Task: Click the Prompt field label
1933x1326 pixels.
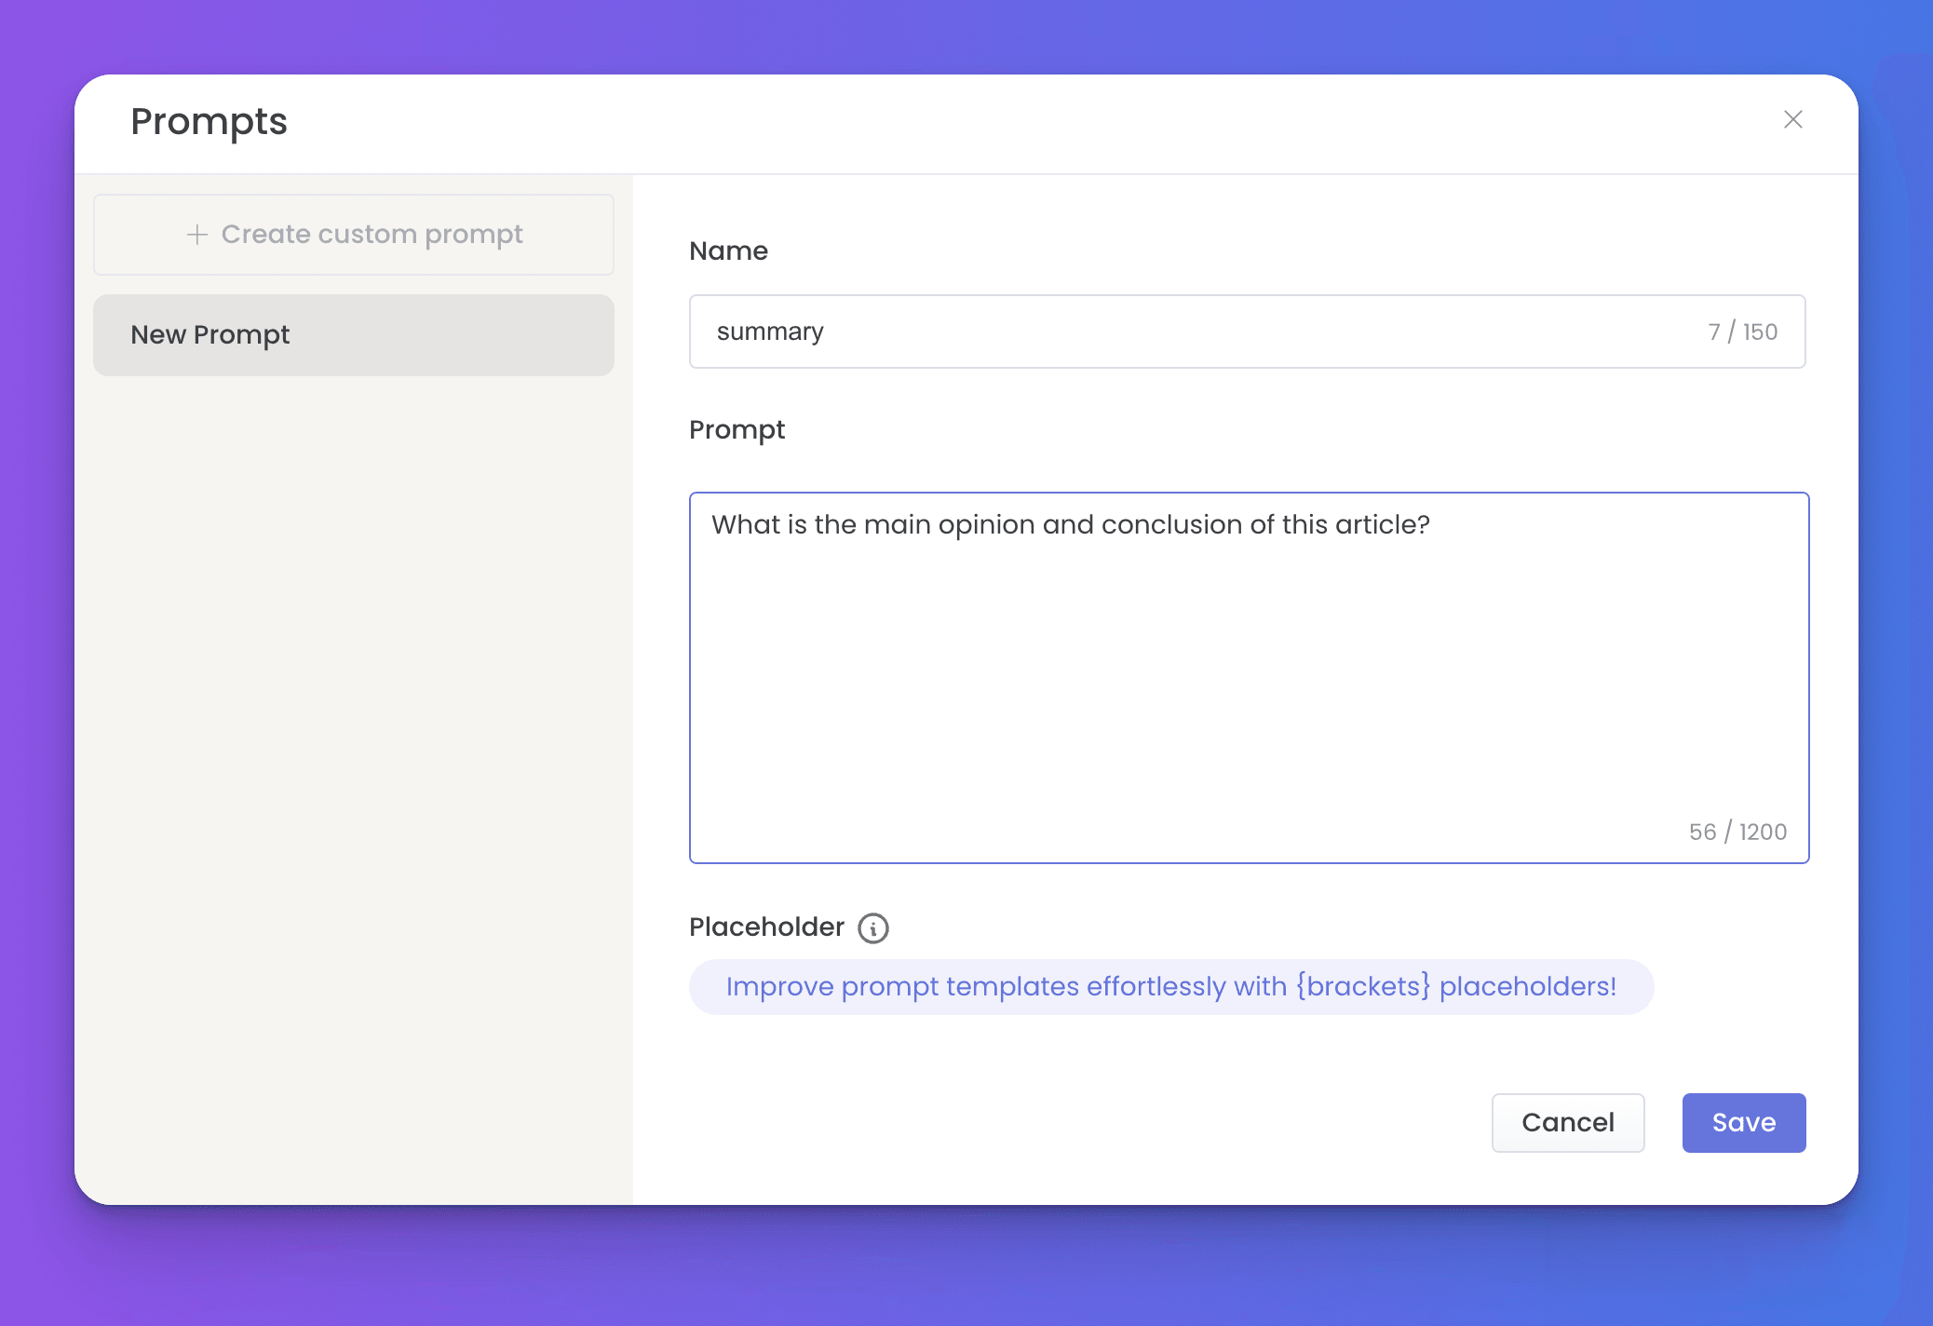Action: (737, 430)
